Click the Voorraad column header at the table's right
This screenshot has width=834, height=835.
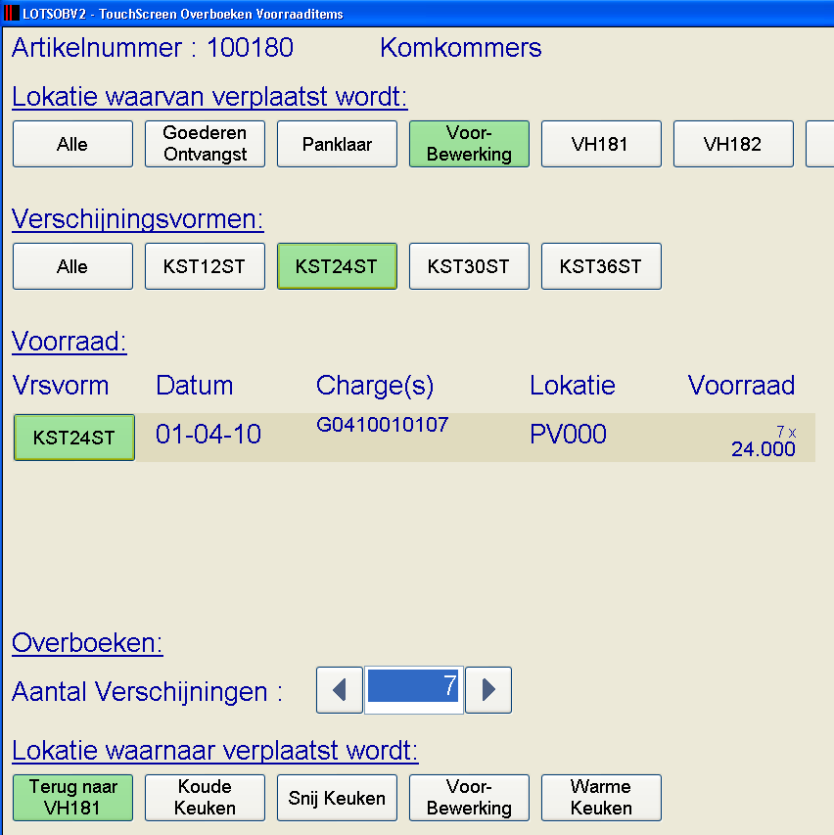tap(741, 385)
